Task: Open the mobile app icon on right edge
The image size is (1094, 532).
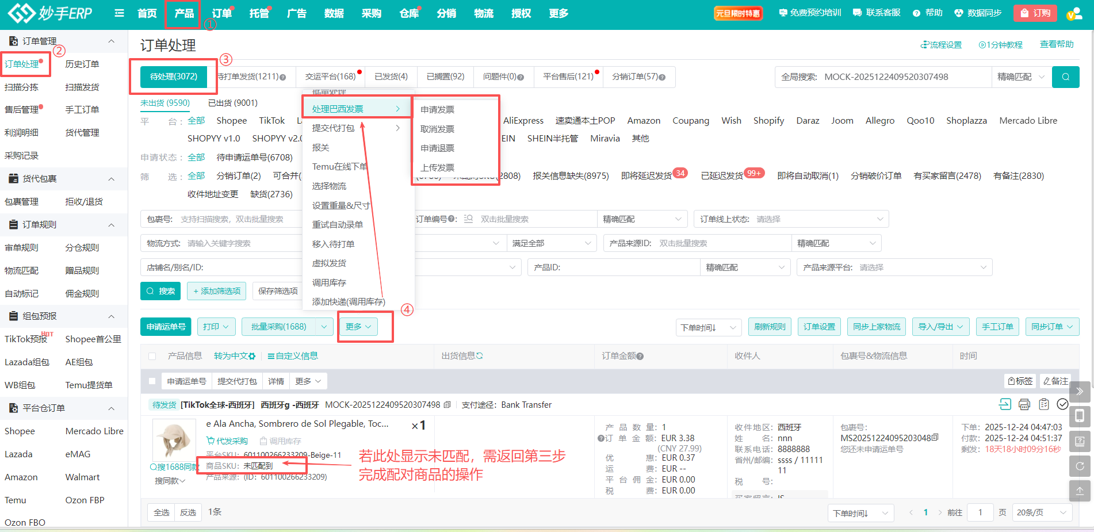Action: pyautogui.click(x=1080, y=416)
